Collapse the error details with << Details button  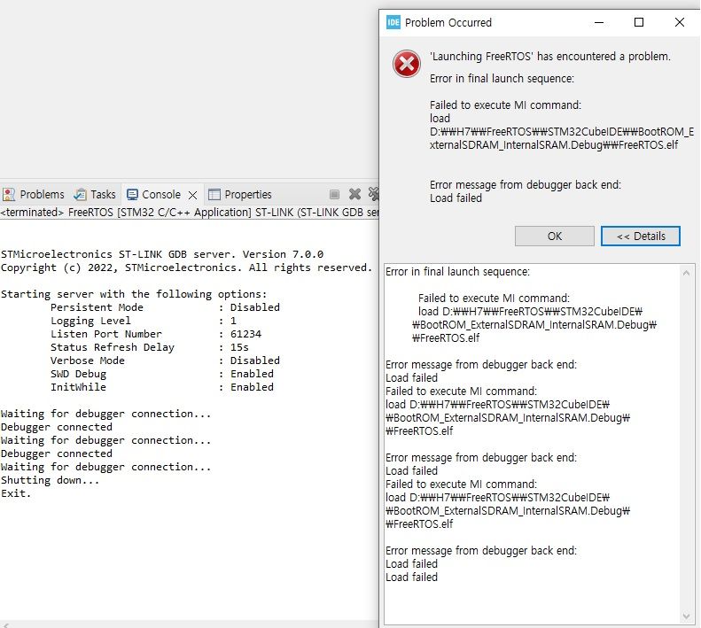coord(641,236)
